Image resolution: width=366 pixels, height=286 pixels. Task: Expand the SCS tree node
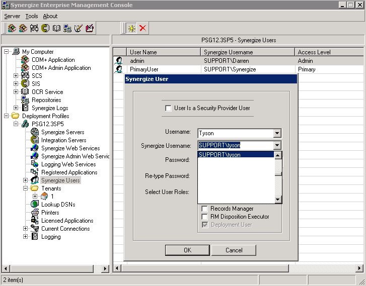click(16, 76)
